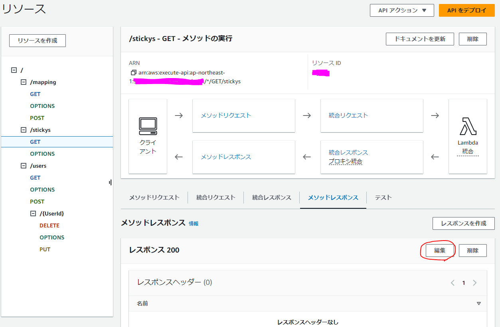
Task: Select the DELETE method under /{UserId}
Action: click(x=49, y=225)
